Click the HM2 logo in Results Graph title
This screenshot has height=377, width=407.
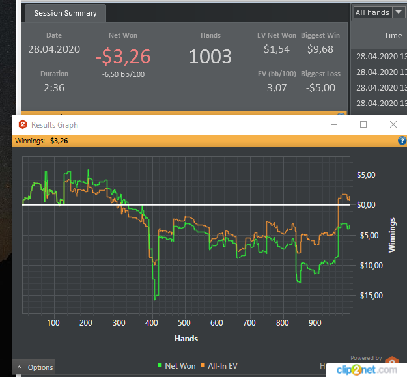23,125
